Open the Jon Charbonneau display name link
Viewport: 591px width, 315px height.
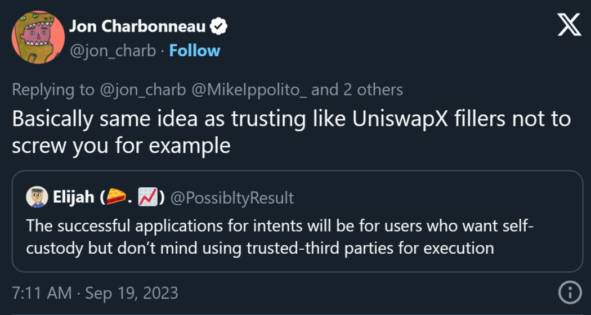click(x=137, y=26)
